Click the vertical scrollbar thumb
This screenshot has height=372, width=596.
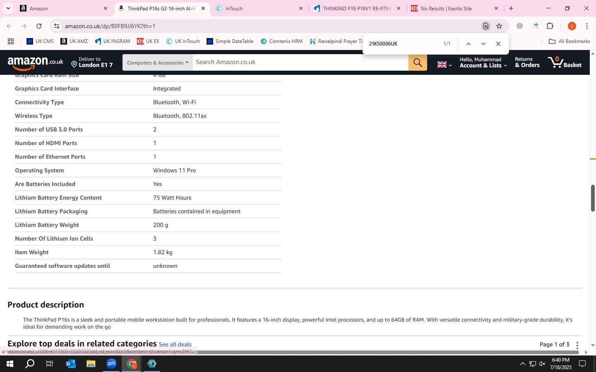[x=593, y=198]
